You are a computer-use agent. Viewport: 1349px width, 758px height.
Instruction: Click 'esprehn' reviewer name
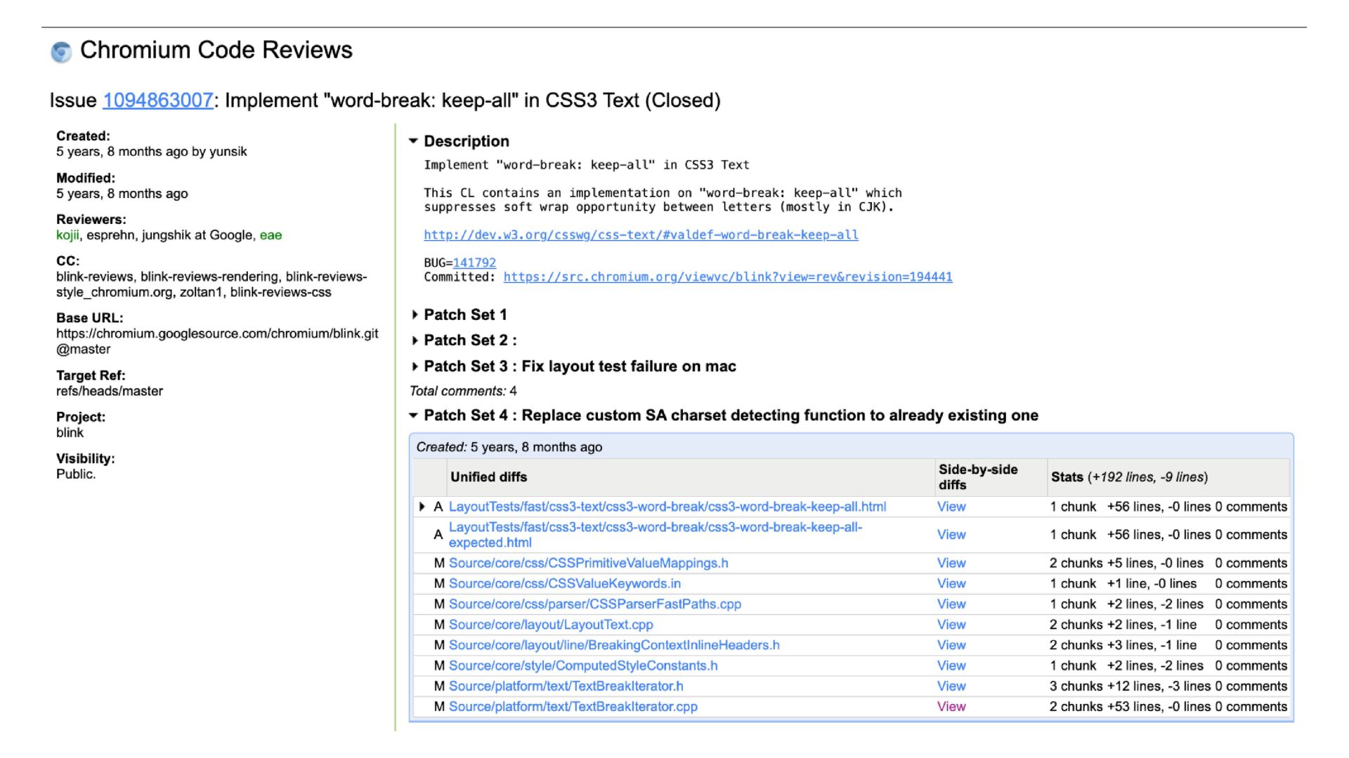pos(110,235)
